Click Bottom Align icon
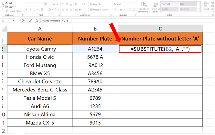The width and height of the screenshot is (215, 135). coord(71,4)
